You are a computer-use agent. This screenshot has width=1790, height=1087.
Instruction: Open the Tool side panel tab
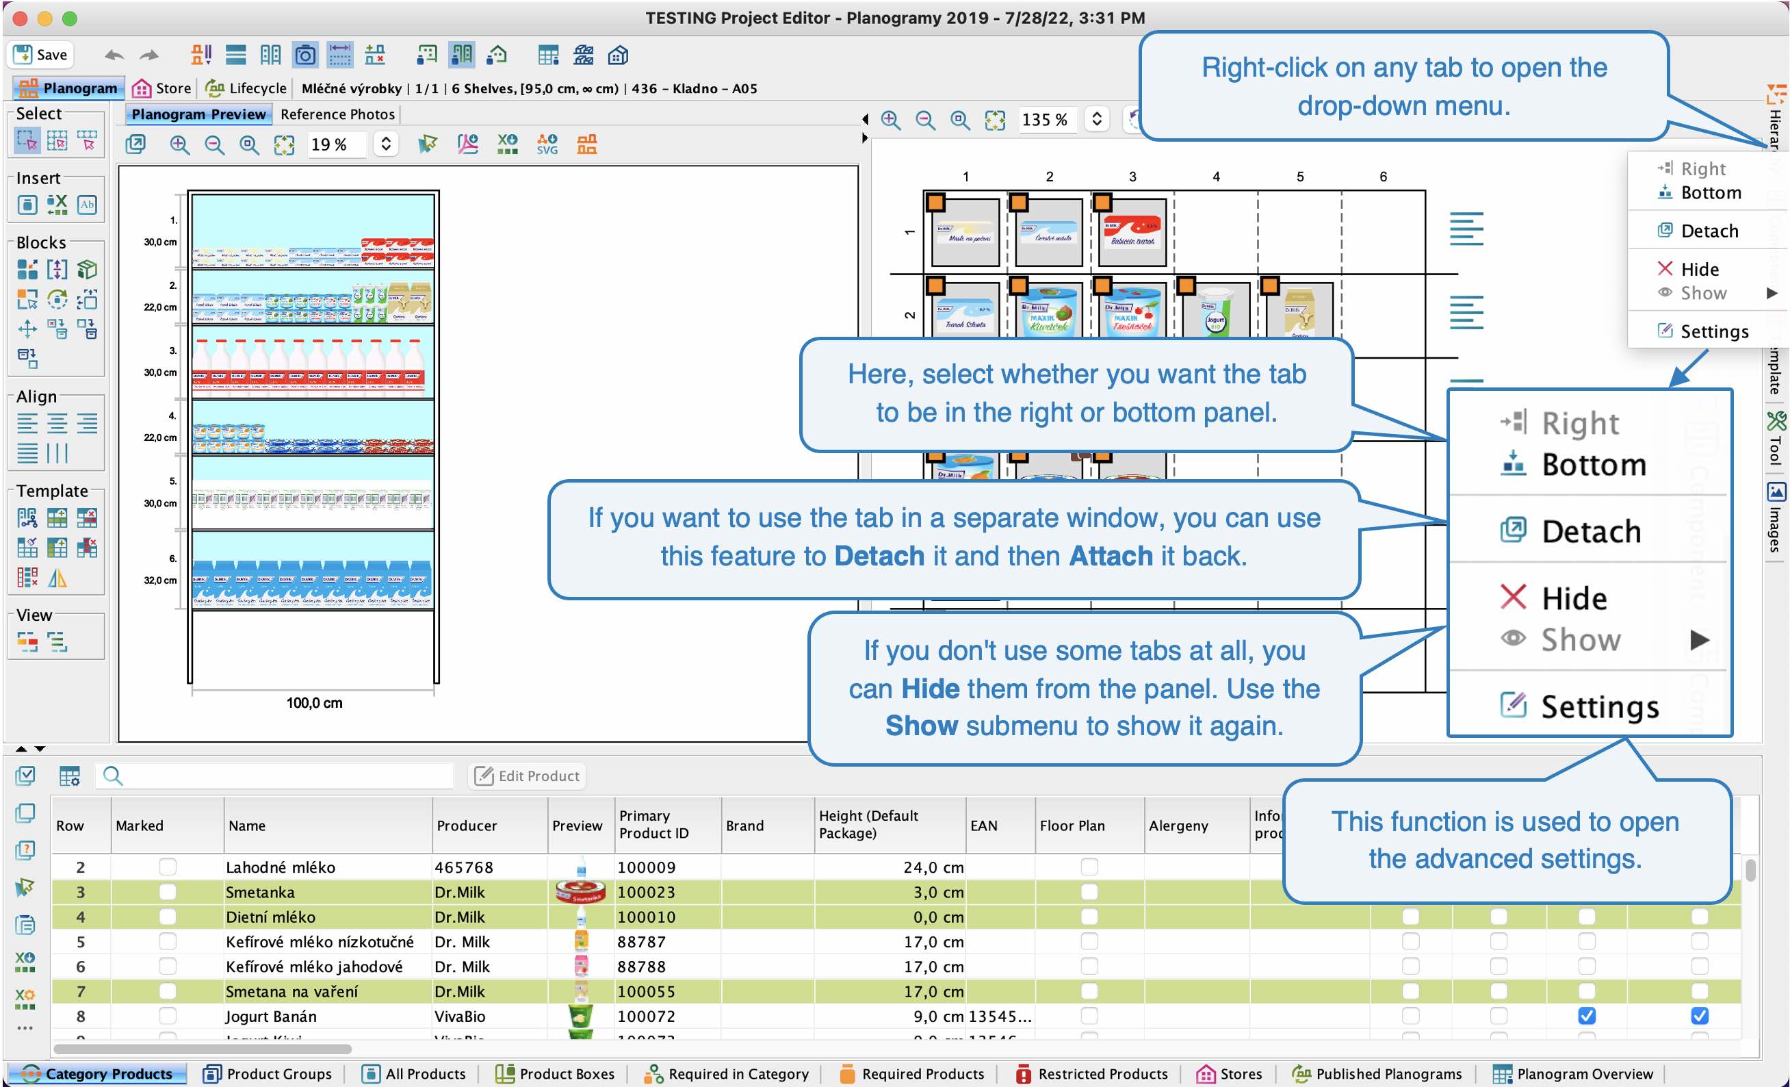coord(1776,439)
